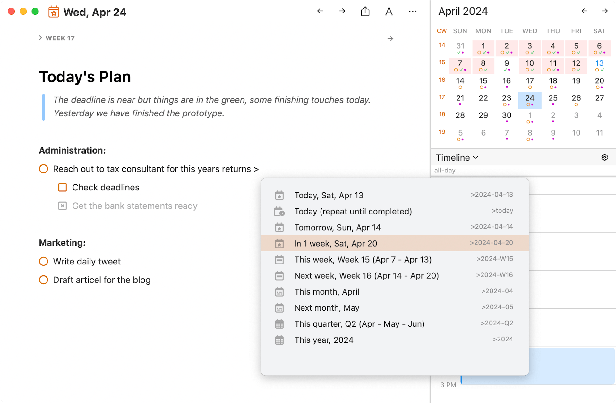Complete the 'Draft articel for the blog' task
The width and height of the screenshot is (616, 403).
click(x=43, y=280)
